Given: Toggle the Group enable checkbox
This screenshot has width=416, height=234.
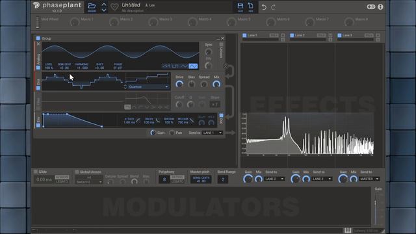Looking at the screenshot, I should coord(38,38).
